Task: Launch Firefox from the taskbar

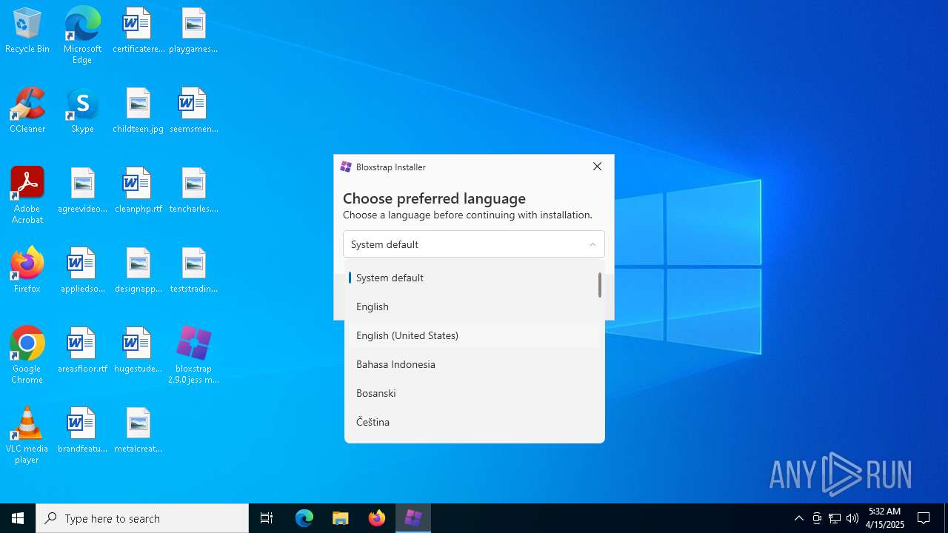Action: pos(377,518)
